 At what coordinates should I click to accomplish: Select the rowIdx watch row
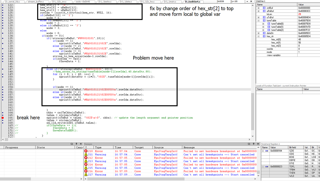click(288, 49)
